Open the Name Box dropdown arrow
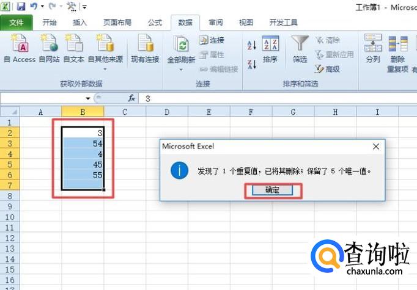The width and height of the screenshot is (417, 290). 88,98
